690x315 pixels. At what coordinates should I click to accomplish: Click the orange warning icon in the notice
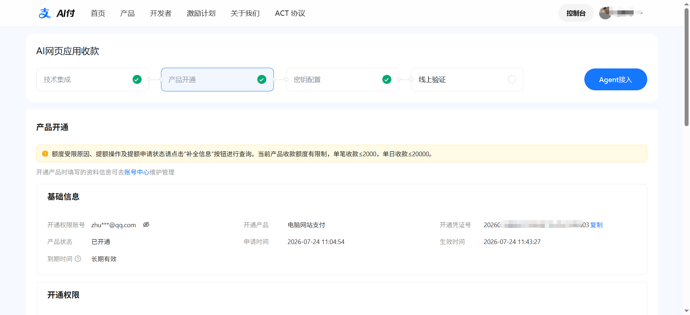point(45,154)
